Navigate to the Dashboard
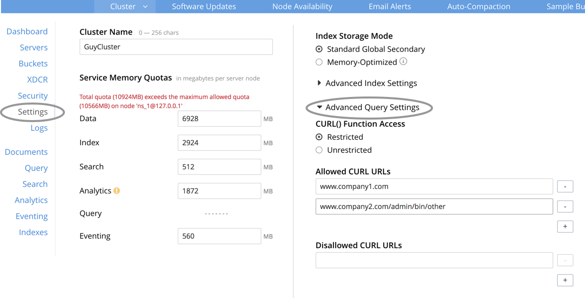The width and height of the screenshot is (585, 298). click(27, 31)
